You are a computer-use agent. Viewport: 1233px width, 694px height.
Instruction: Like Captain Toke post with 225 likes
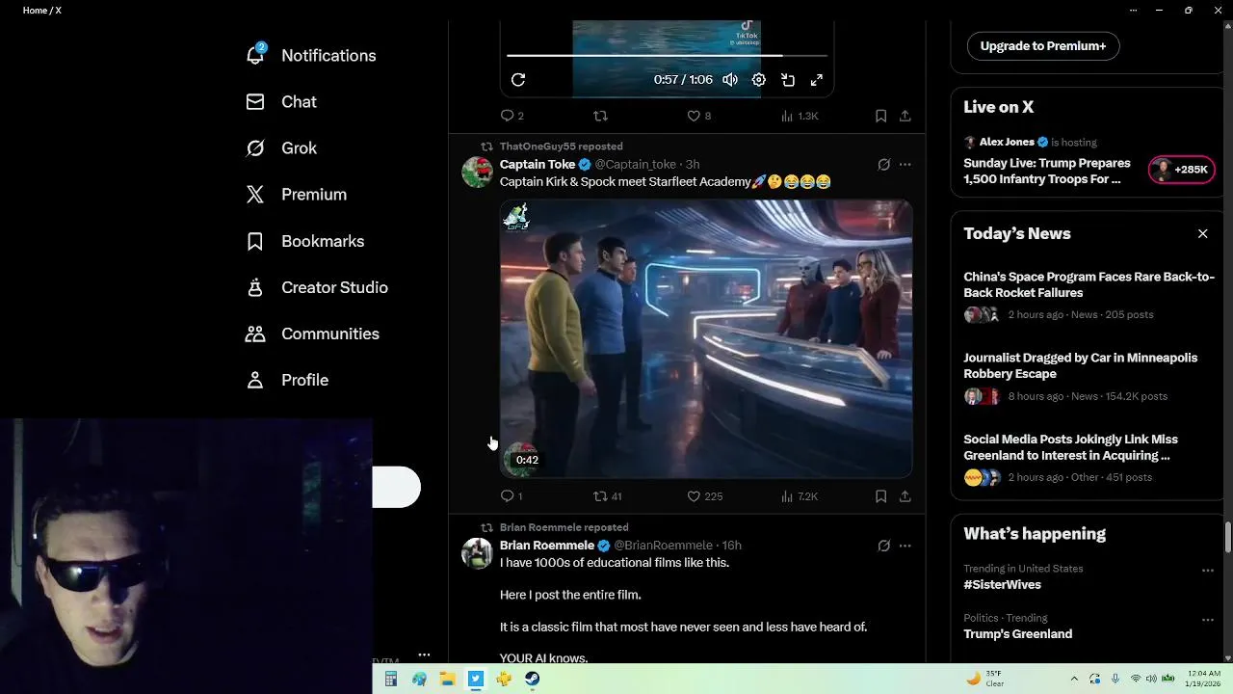pyautogui.click(x=703, y=496)
